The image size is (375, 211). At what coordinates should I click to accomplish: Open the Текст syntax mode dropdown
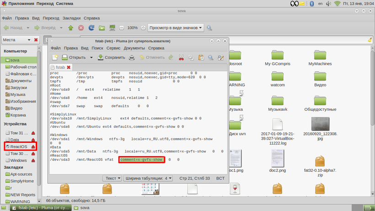(112, 178)
